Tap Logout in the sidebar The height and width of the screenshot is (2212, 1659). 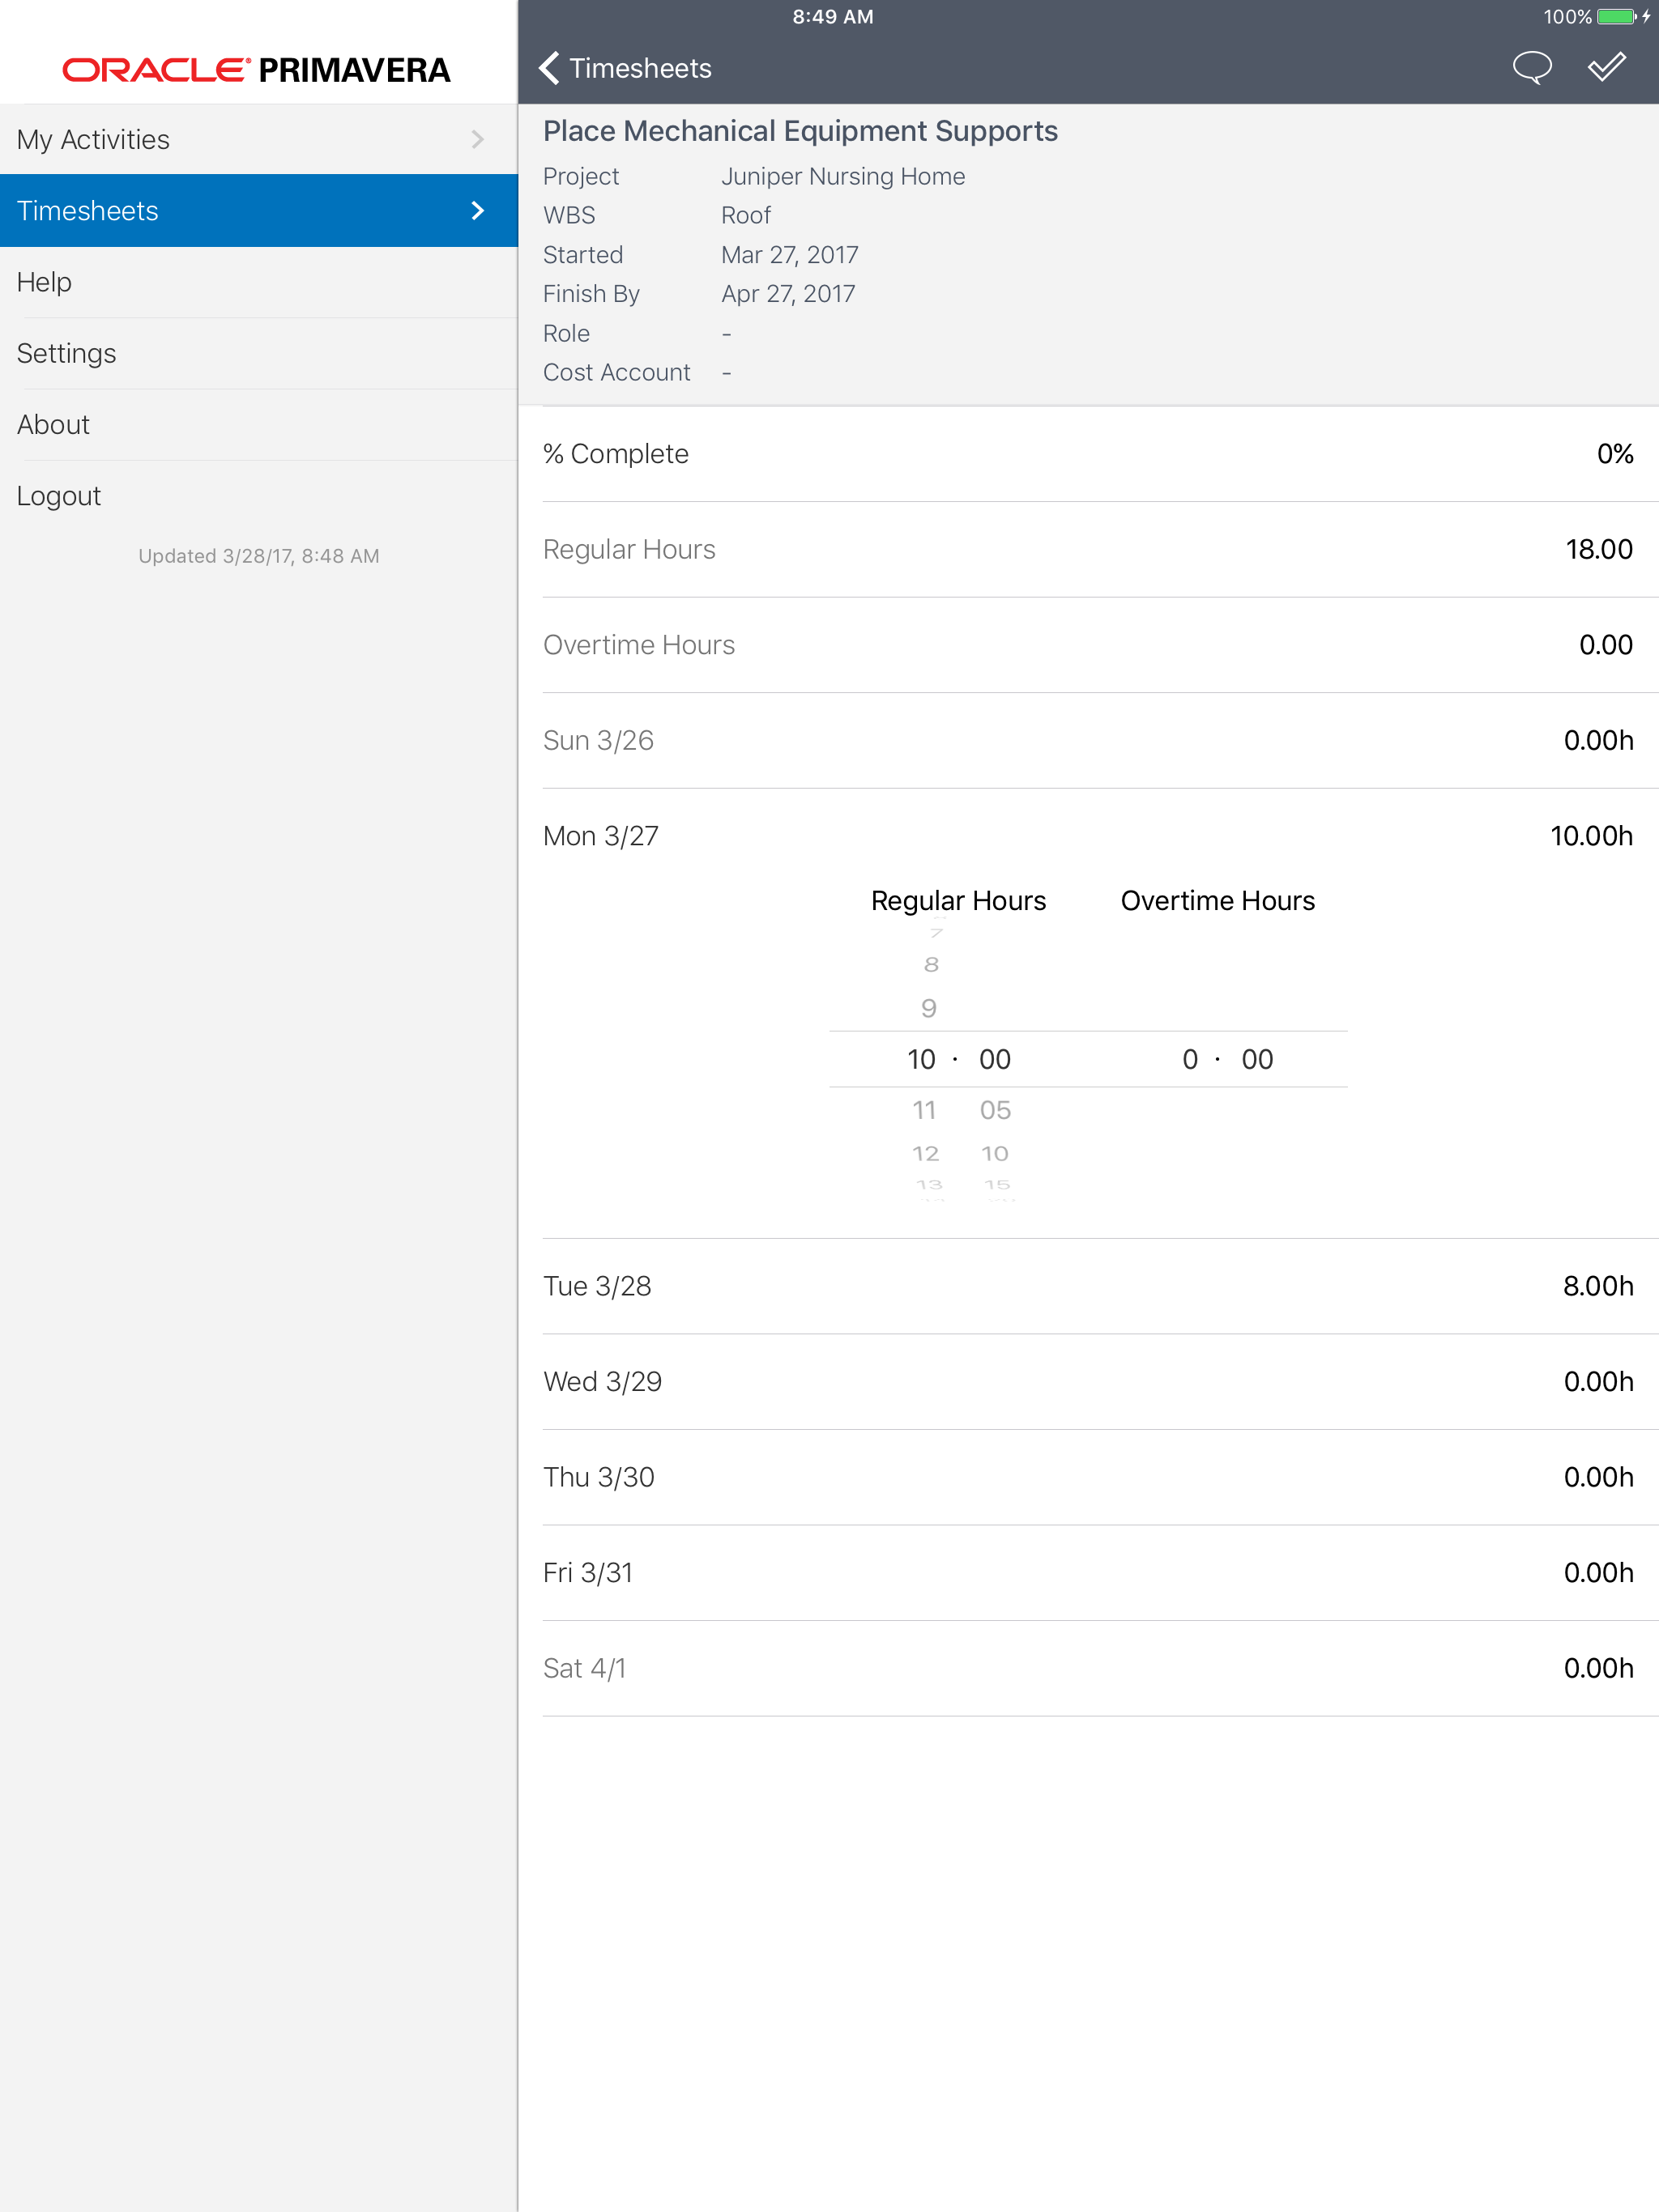[x=59, y=496]
